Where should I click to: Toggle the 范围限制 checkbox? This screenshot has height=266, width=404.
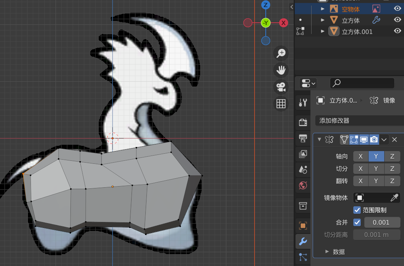tap(357, 210)
